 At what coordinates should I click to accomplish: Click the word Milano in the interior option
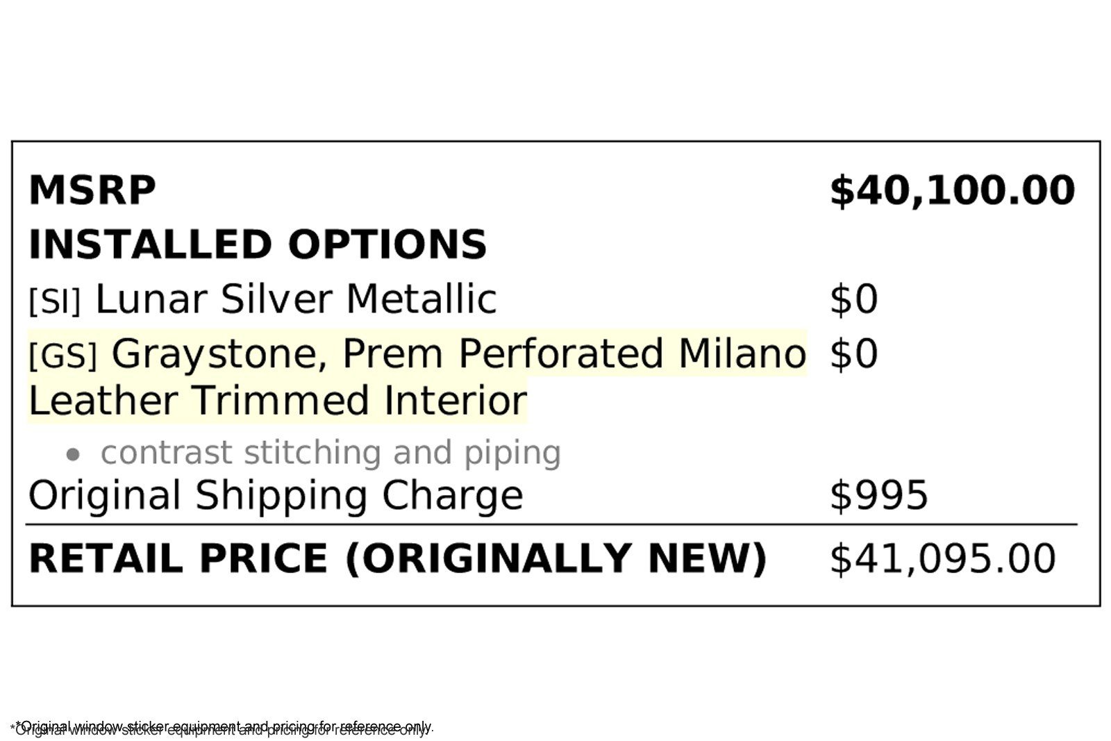pyautogui.click(x=742, y=353)
